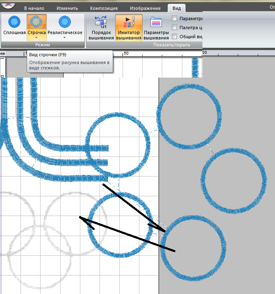Select the middle-right stitched circle on gray area
This screenshot has width=275, height=294.
point(234,181)
